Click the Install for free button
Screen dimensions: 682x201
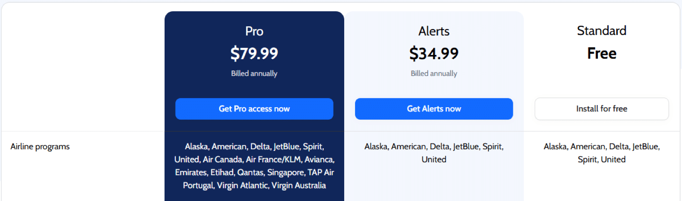[602, 109]
